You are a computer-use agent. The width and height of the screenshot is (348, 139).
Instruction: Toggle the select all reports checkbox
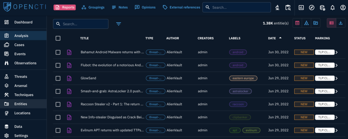[58, 38]
